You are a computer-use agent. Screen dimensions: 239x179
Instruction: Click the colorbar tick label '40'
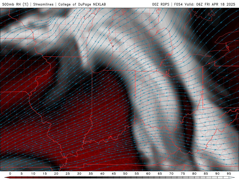point(102,174)
